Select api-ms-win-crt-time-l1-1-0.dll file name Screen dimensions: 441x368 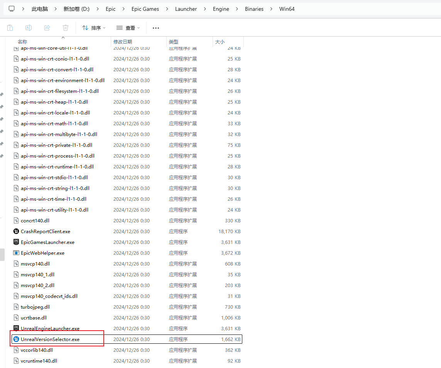(x=54, y=199)
